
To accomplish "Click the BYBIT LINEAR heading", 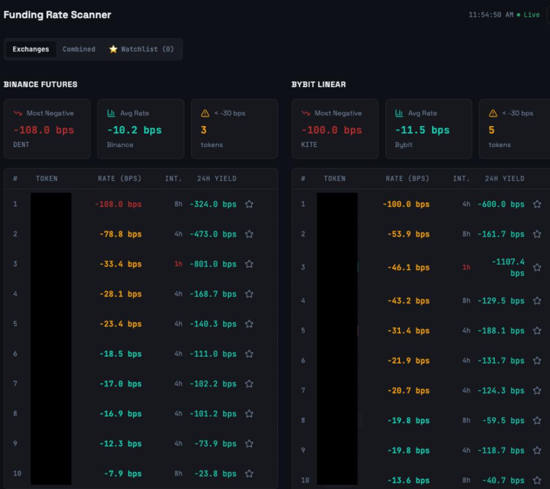I will pyautogui.click(x=318, y=84).
